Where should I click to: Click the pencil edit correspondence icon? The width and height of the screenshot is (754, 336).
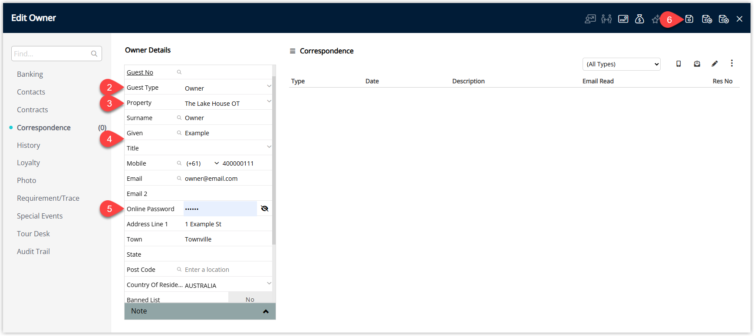(714, 64)
